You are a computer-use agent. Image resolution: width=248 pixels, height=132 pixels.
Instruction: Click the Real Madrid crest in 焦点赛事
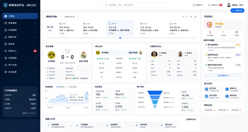pyautogui.click(x=84, y=55)
